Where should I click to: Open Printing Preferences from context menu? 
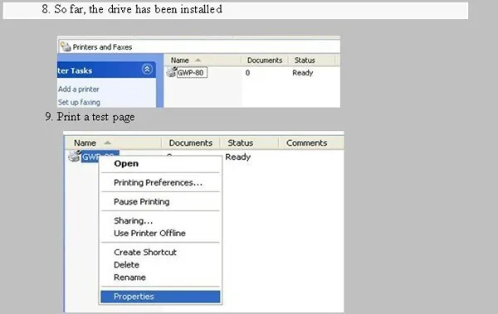pos(158,183)
